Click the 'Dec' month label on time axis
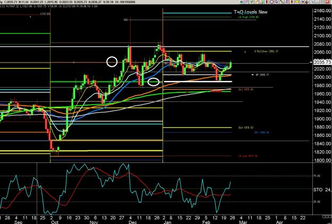This screenshot has width=332, height=224. click(x=133, y=222)
